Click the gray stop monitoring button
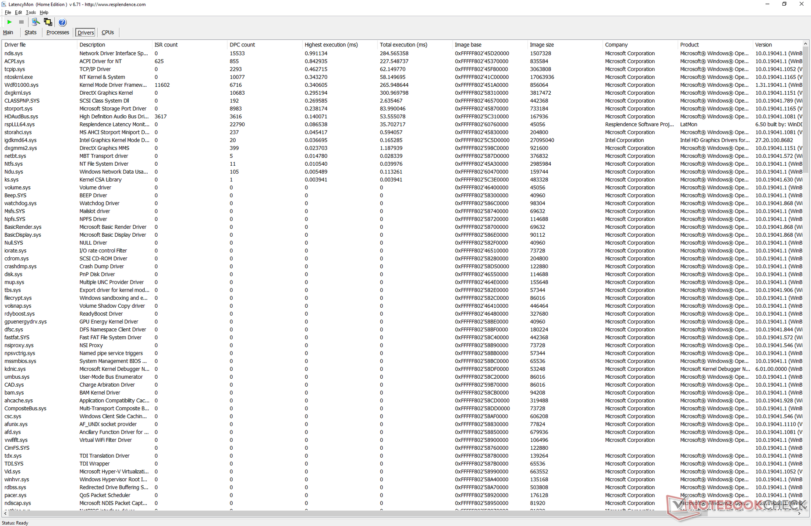The width and height of the screenshot is (811, 526). point(21,22)
